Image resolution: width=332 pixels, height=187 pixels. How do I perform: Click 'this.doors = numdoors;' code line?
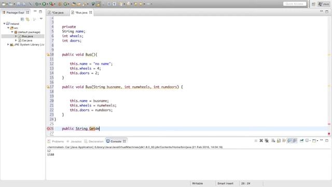pos(91,110)
